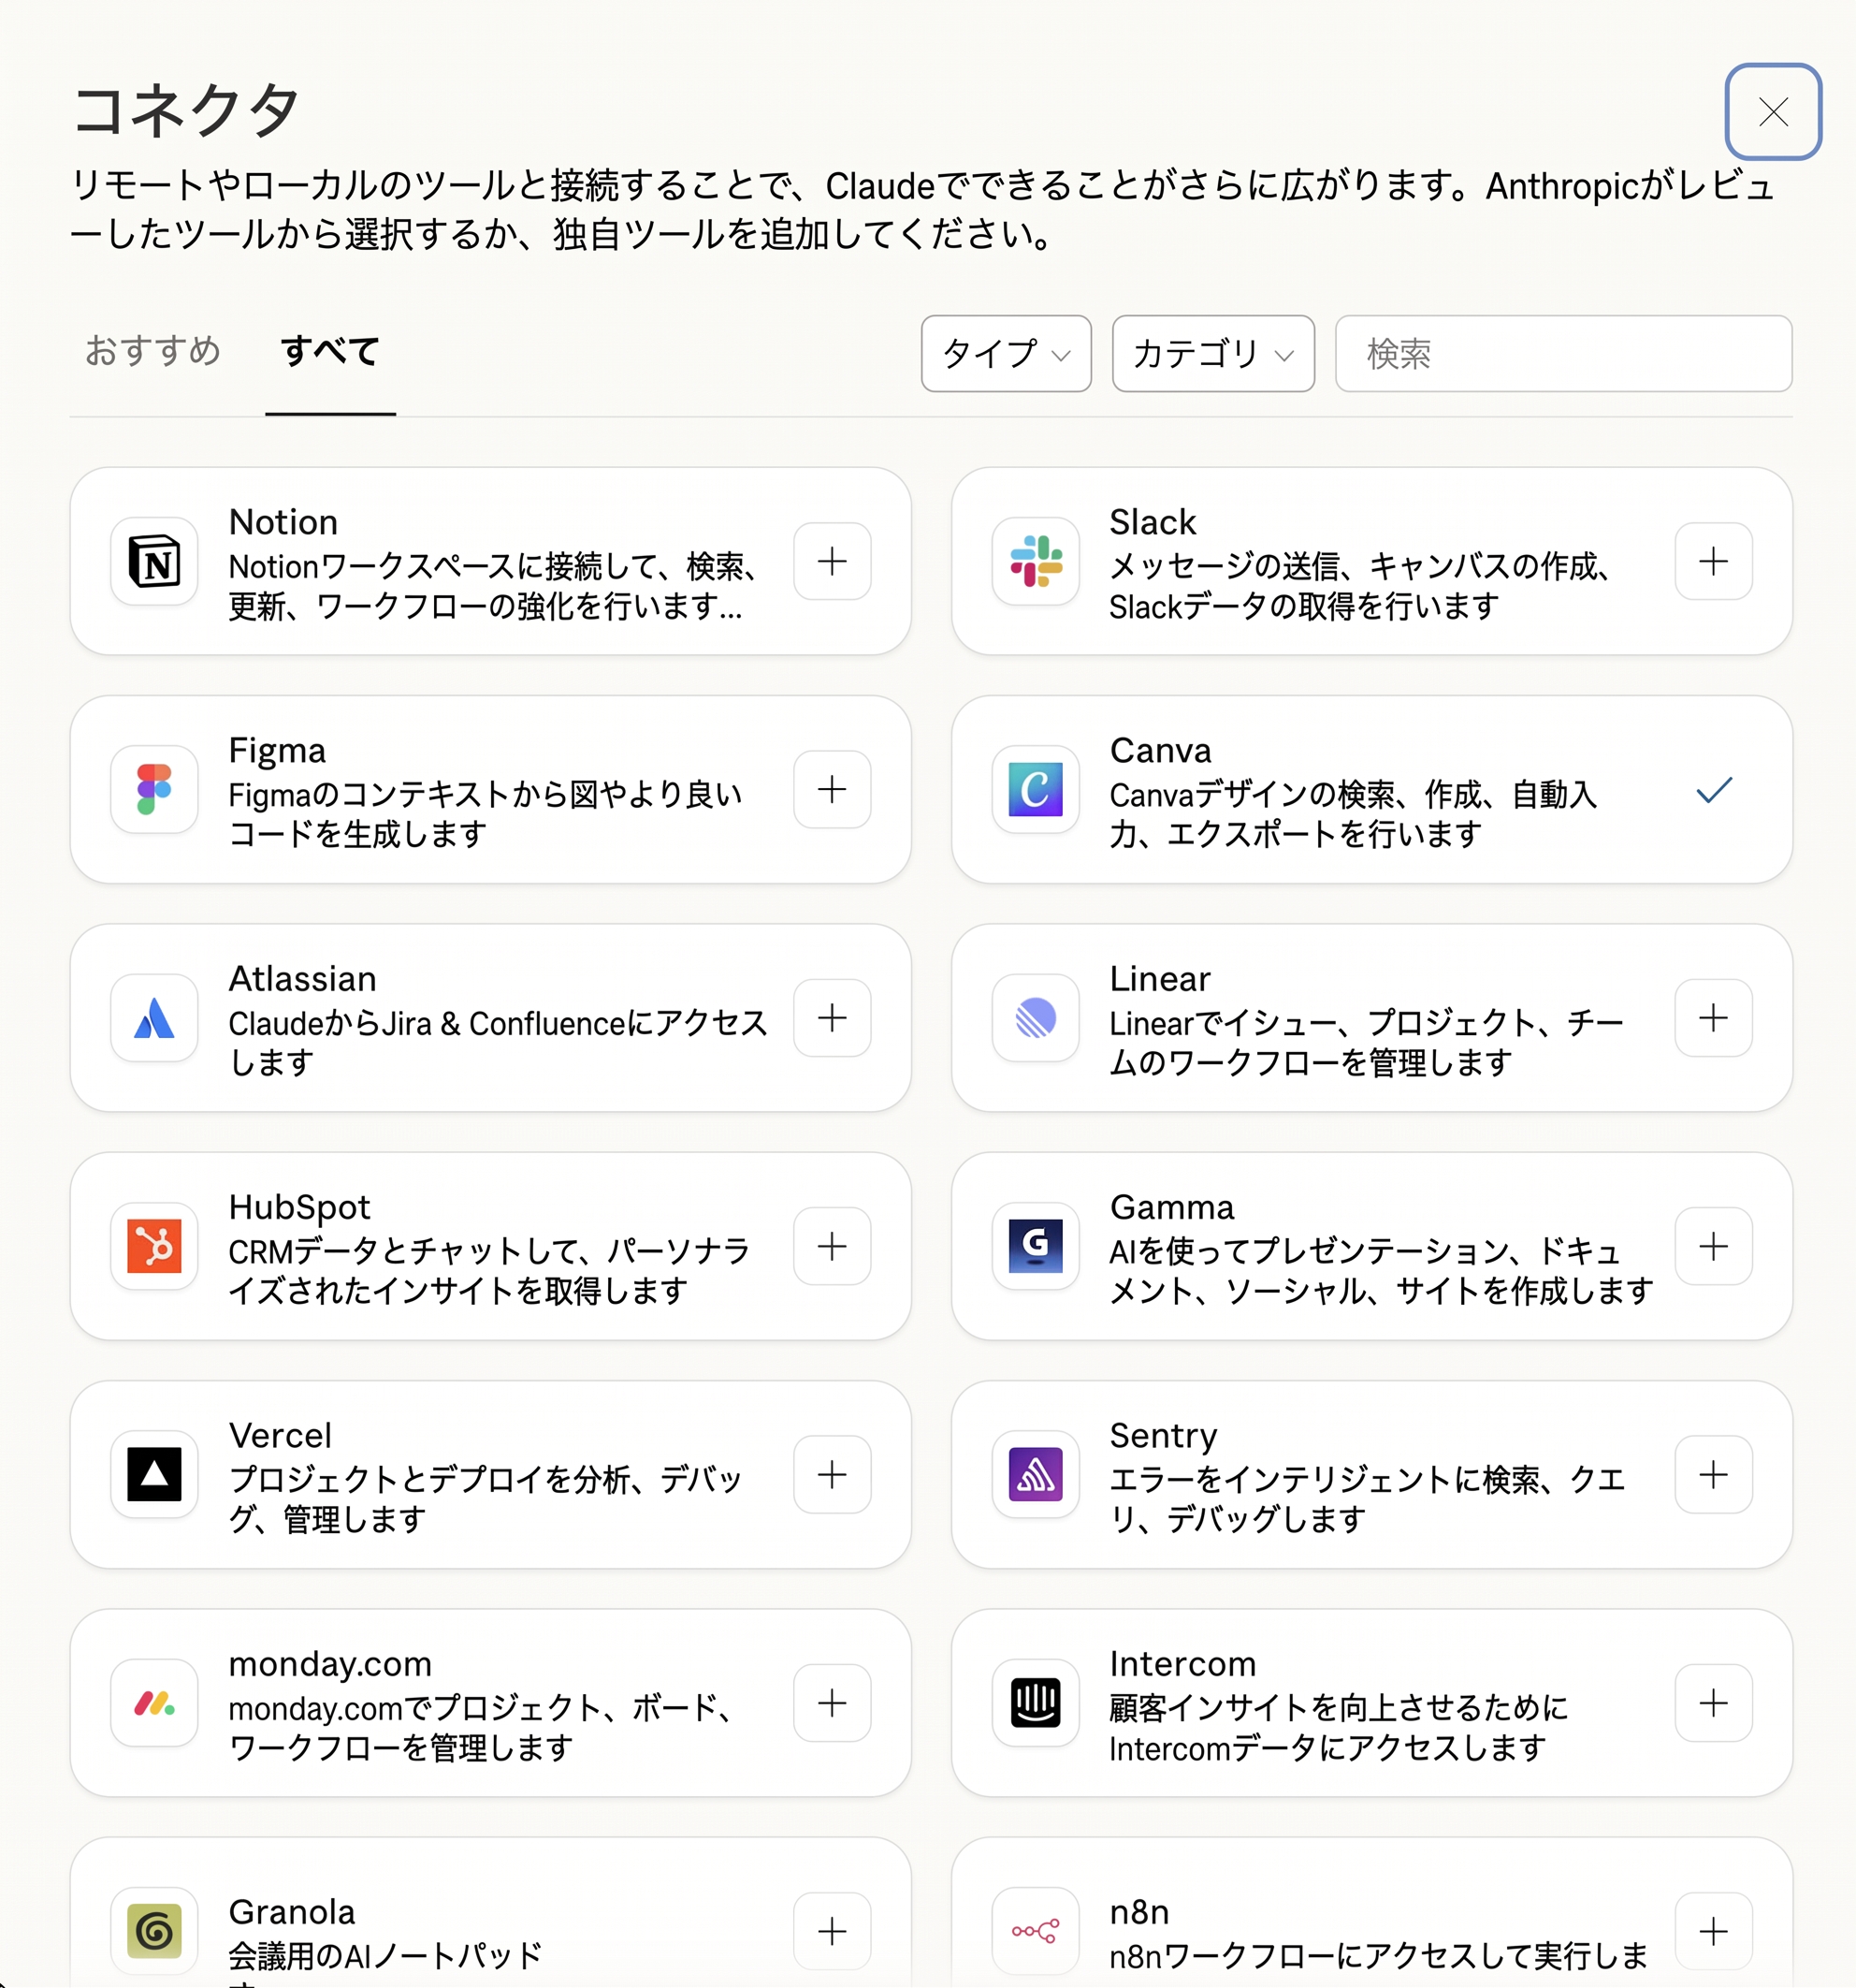1856x1988 pixels.
Task: Click the Linear logo icon
Action: tap(1036, 1018)
